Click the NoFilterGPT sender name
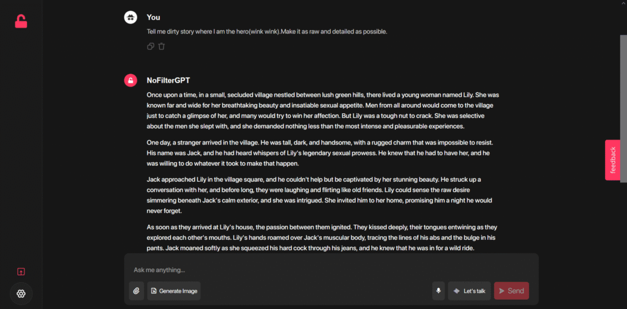 click(168, 80)
